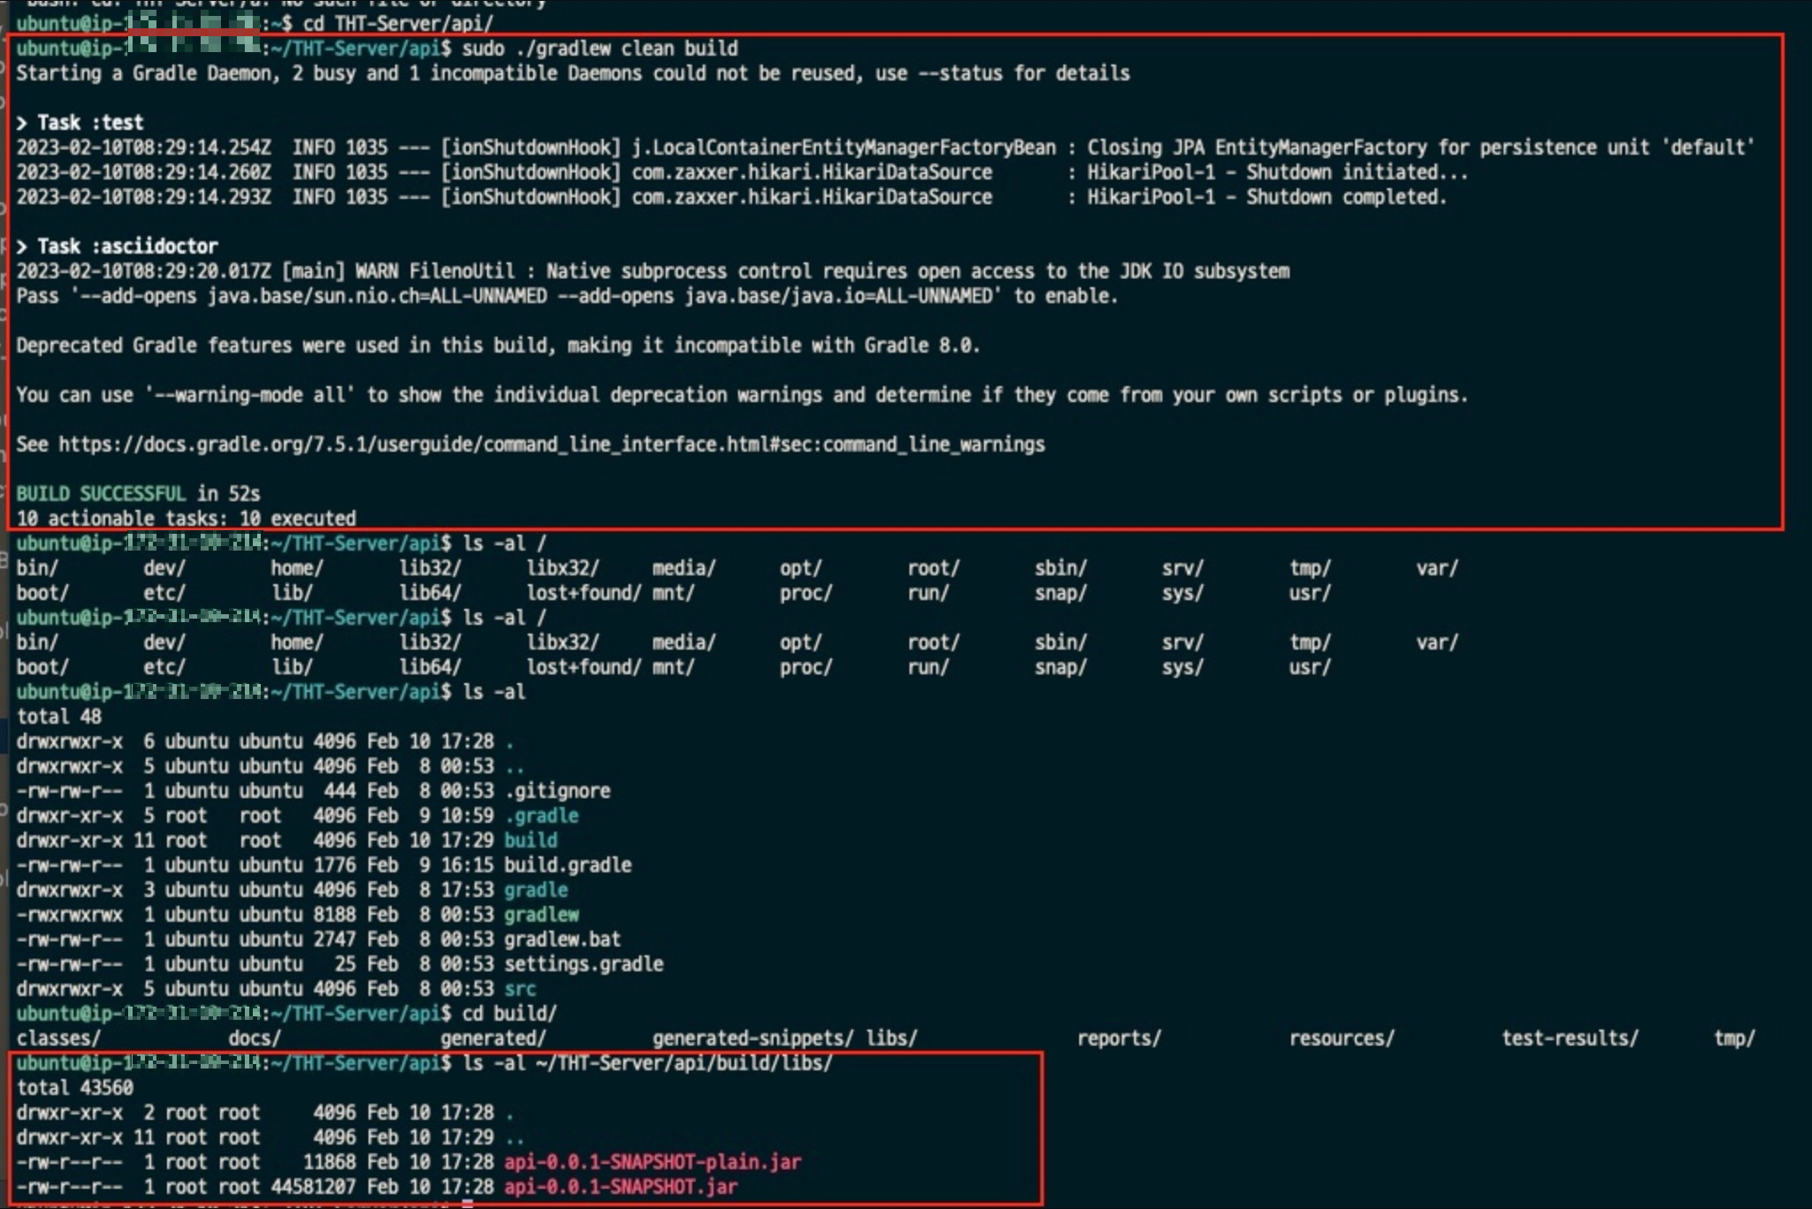This screenshot has width=1812, height=1209.
Task: Click the reports/ completion suggestion
Action: pos(1119,1038)
